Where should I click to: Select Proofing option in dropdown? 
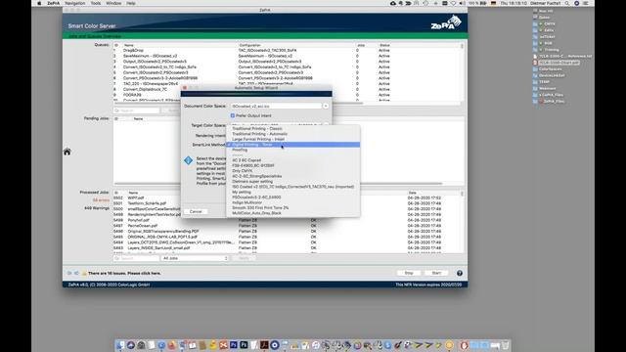point(240,150)
